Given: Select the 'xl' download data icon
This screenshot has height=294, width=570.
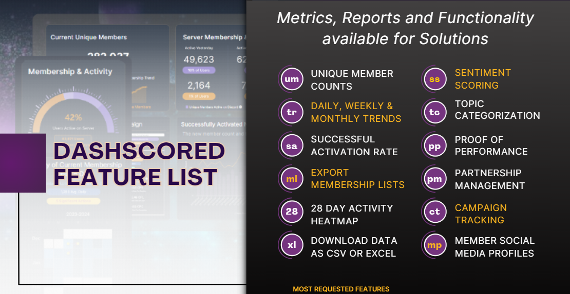Looking at the screenshot, I should point(292,245).
